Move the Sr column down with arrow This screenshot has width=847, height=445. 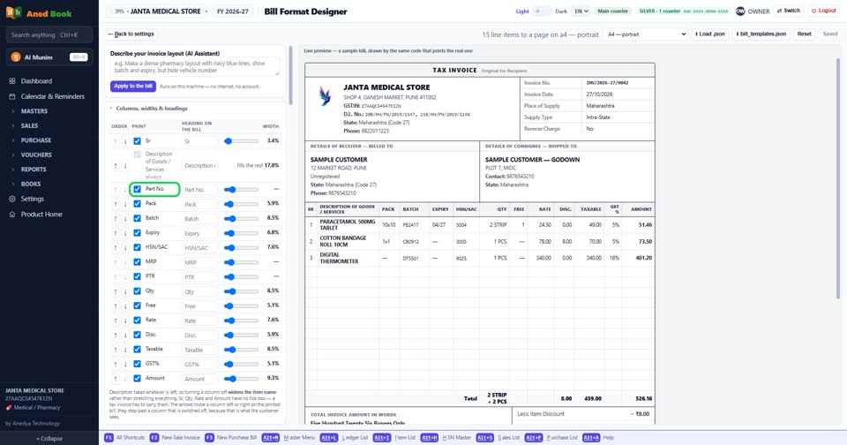[x=124, y=141]
